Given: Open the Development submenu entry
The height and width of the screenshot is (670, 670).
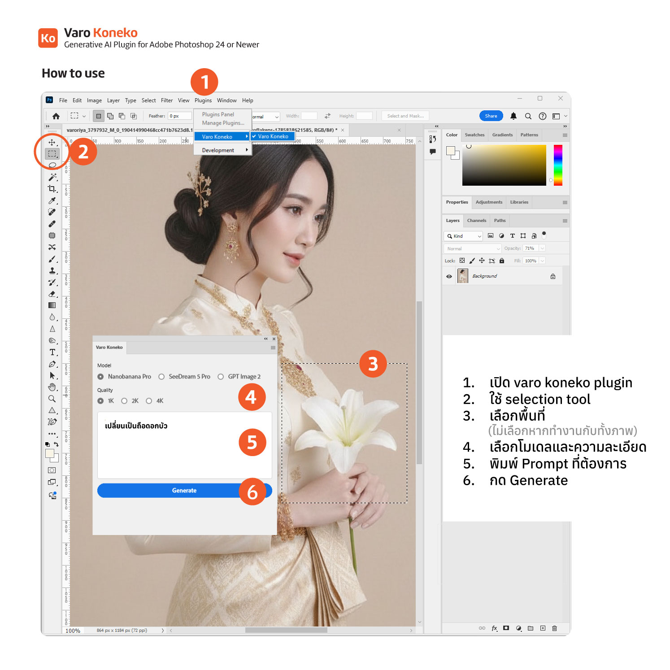Looking at the screenshot, I should coord(222,150).
